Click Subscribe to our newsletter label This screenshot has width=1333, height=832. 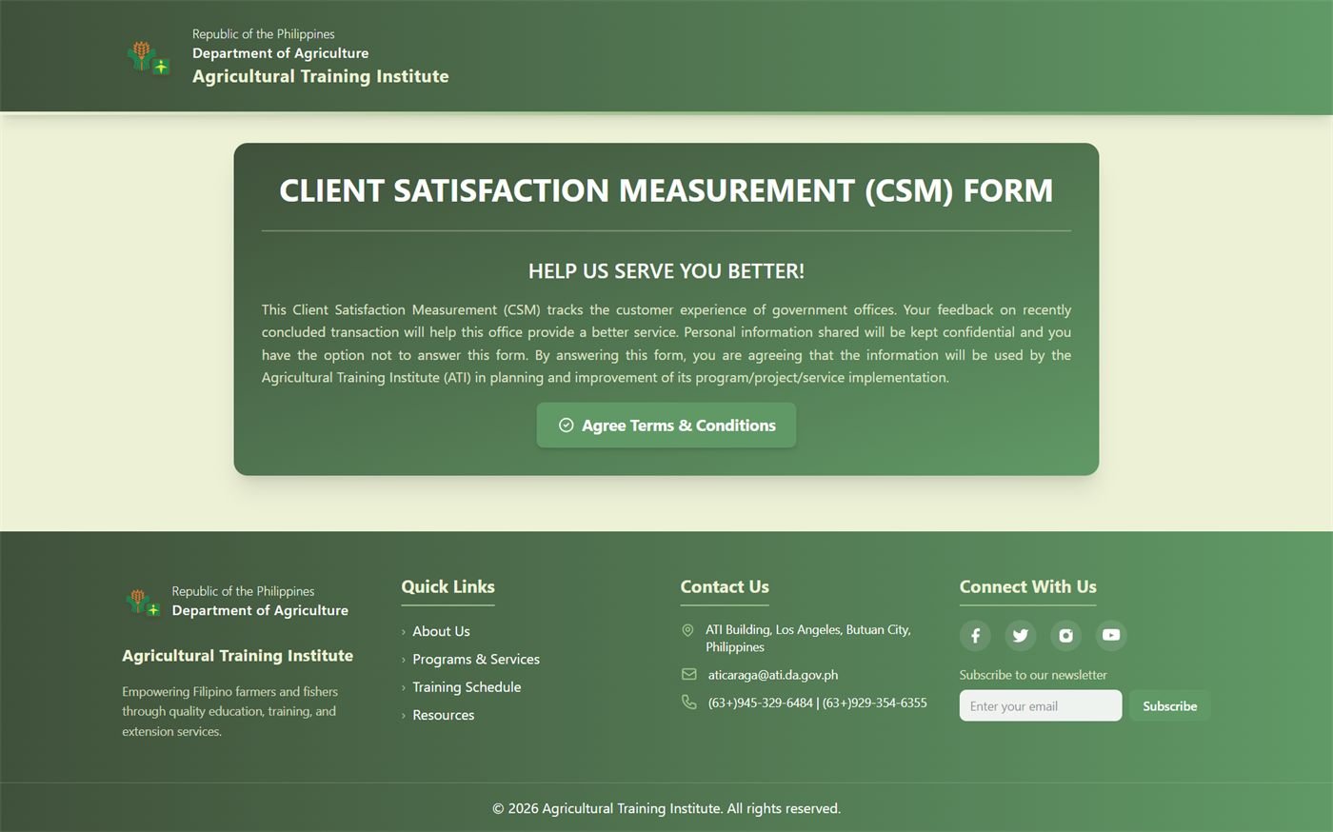point(1033,675)
